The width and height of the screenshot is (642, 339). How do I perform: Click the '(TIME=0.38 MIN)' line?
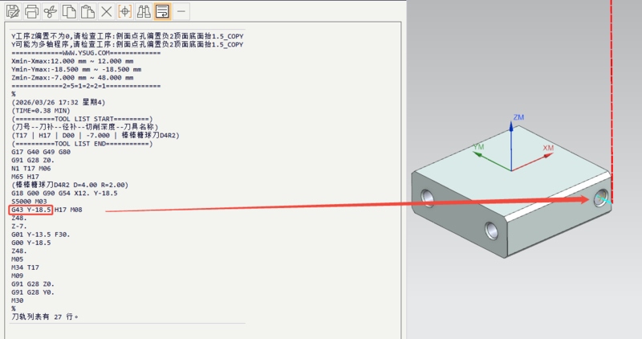(41, 111)
